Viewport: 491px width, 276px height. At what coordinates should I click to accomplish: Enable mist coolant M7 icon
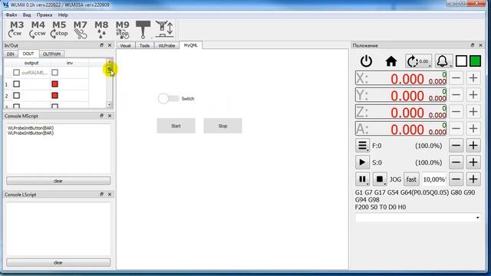[80, 29]
